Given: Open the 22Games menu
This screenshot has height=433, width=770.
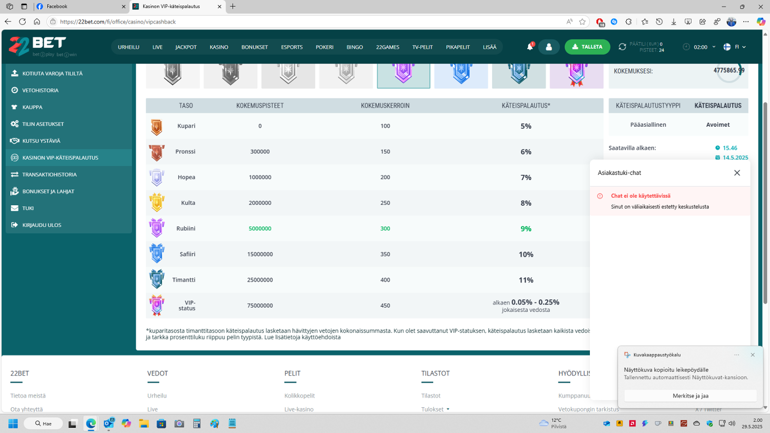Looking at the screenshot, I should tap(388, 47).
